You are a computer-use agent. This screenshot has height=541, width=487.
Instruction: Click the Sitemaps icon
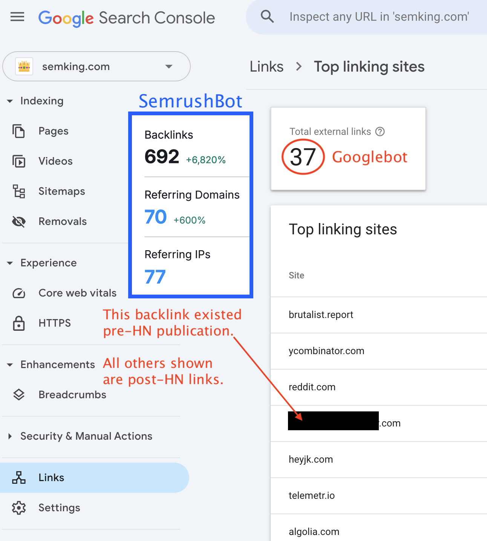(19, 191)
